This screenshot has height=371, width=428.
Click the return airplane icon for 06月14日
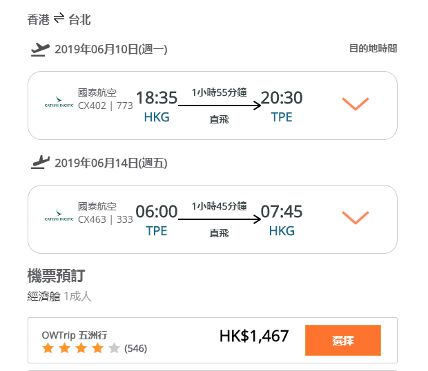pos(40,163)
